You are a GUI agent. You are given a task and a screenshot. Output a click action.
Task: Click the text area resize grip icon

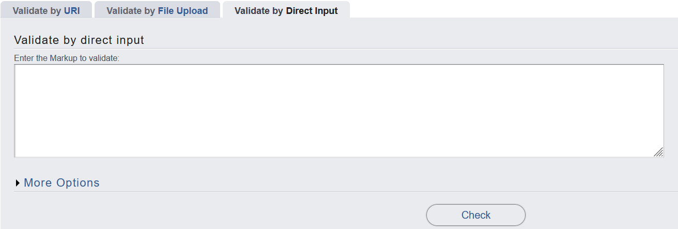click(658, 152)
